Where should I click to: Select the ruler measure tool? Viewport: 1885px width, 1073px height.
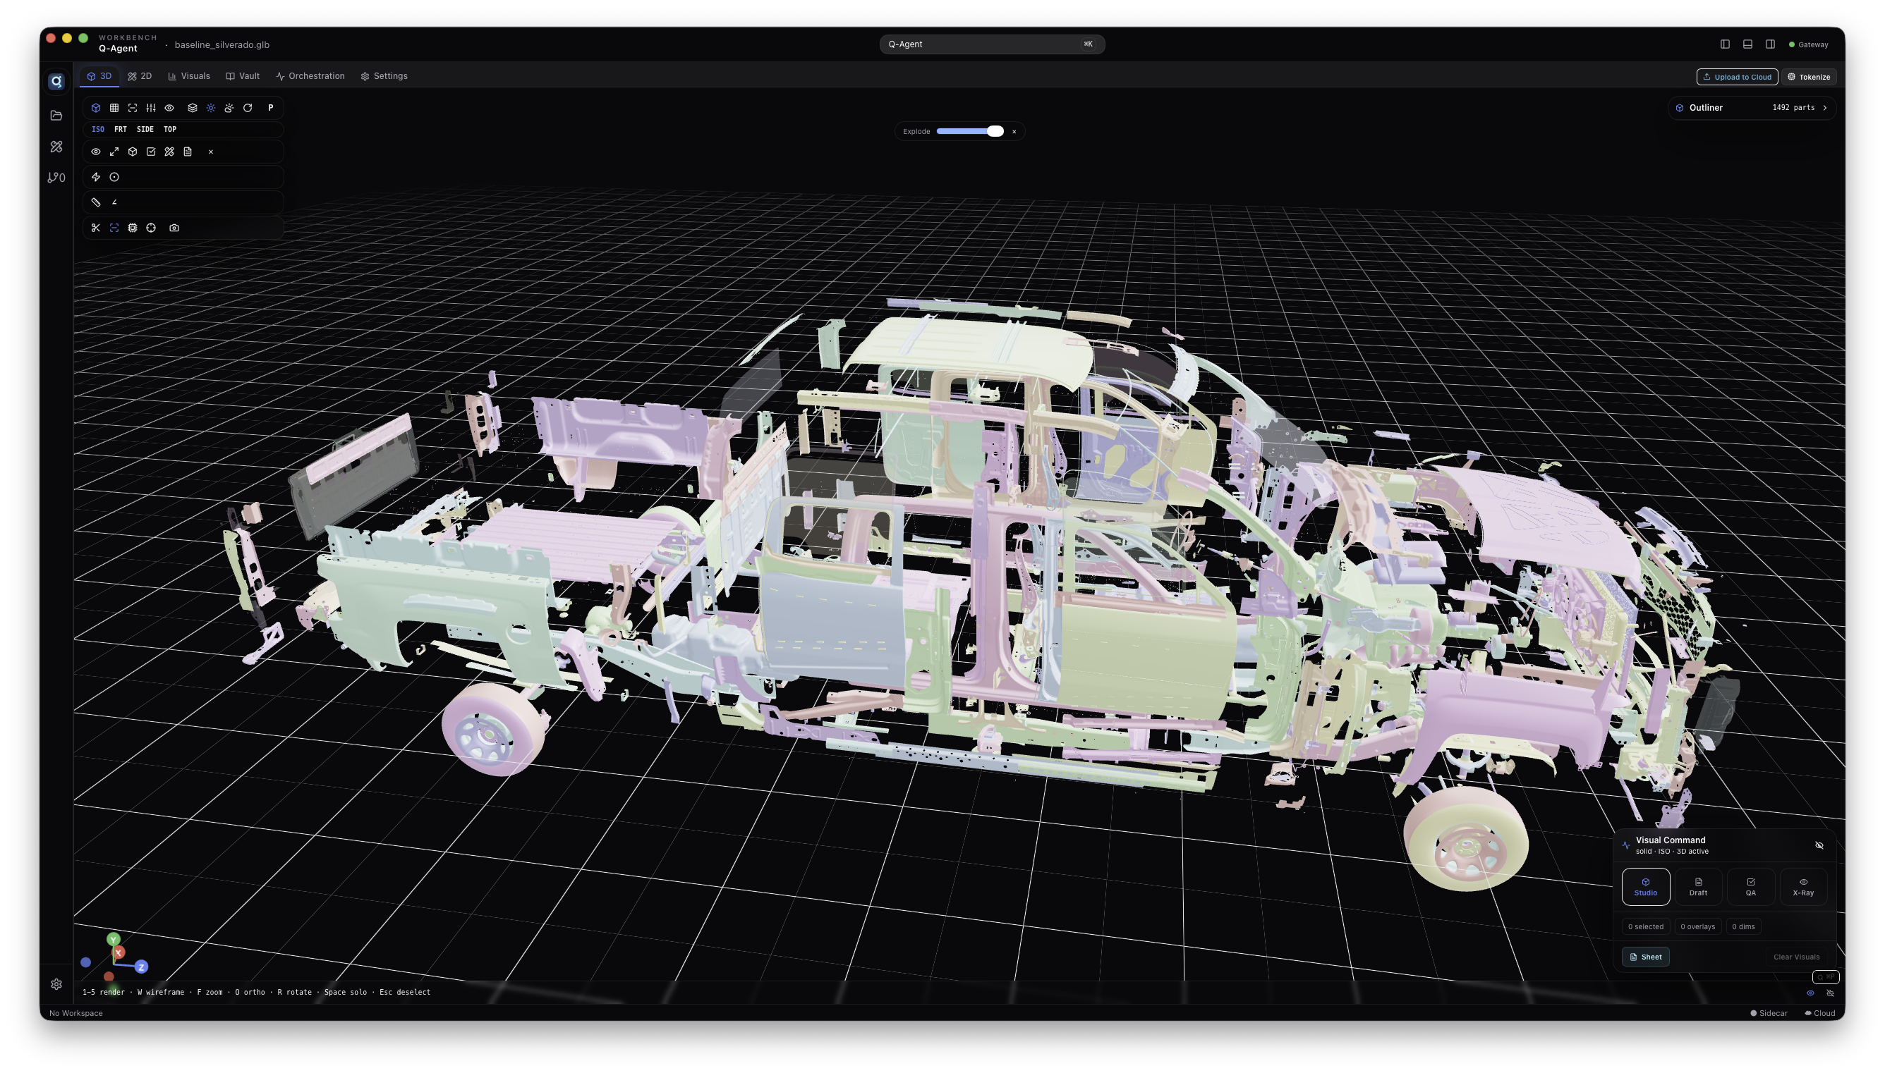click(96, 202)
